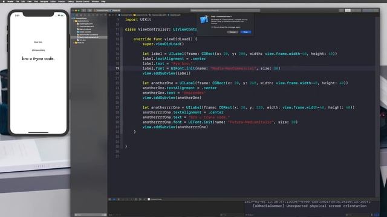Click the Xcode app icon in the dialog

204,19
